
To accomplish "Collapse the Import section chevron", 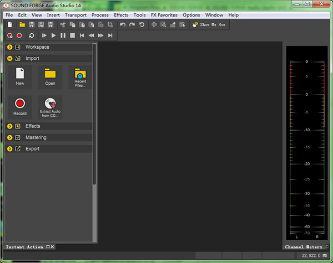I will (9, 58).
